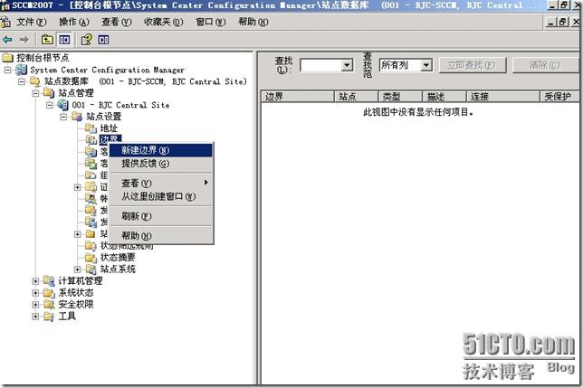Expand the 计算机管理 tree node

(35, 281)
